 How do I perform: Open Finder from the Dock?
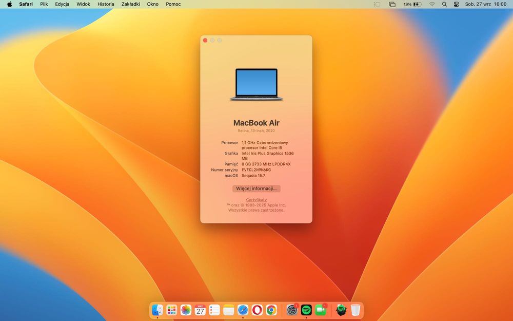coord(157,310)
